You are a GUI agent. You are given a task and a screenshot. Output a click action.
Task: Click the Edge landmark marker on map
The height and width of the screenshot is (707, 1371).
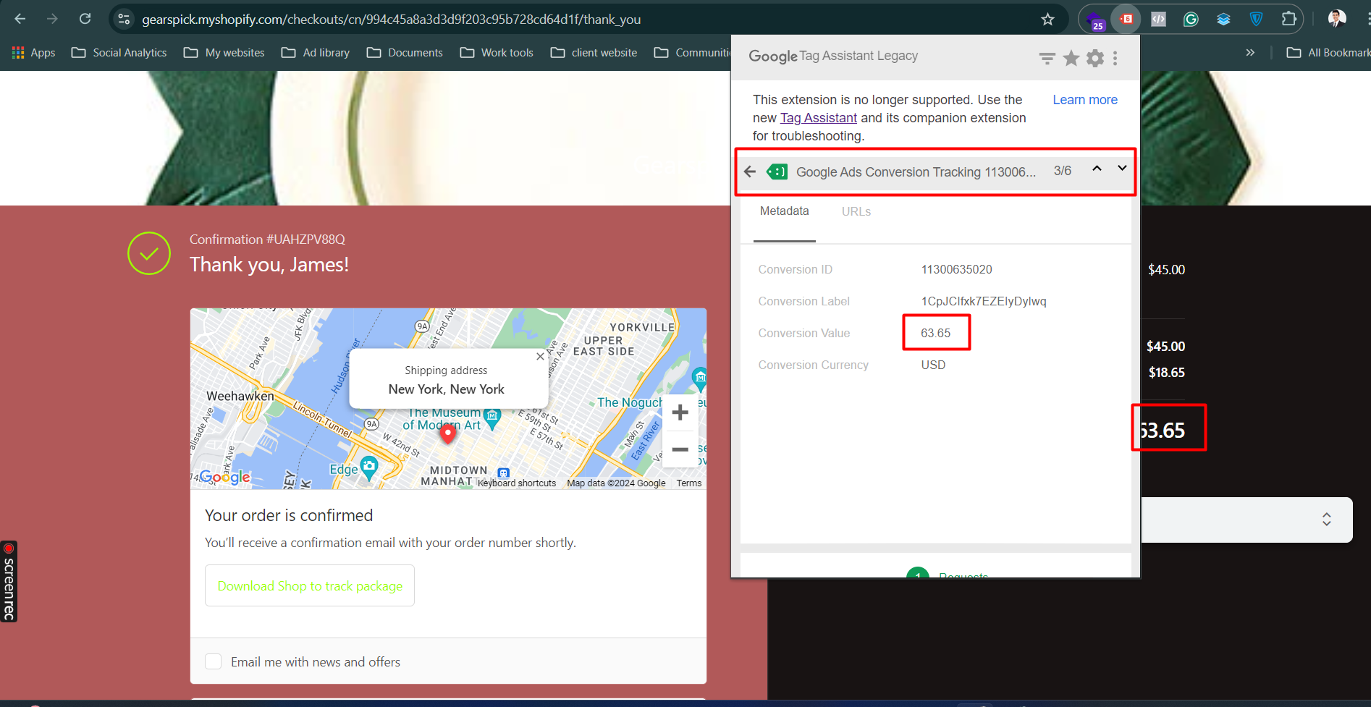click(x=369, y=467)
